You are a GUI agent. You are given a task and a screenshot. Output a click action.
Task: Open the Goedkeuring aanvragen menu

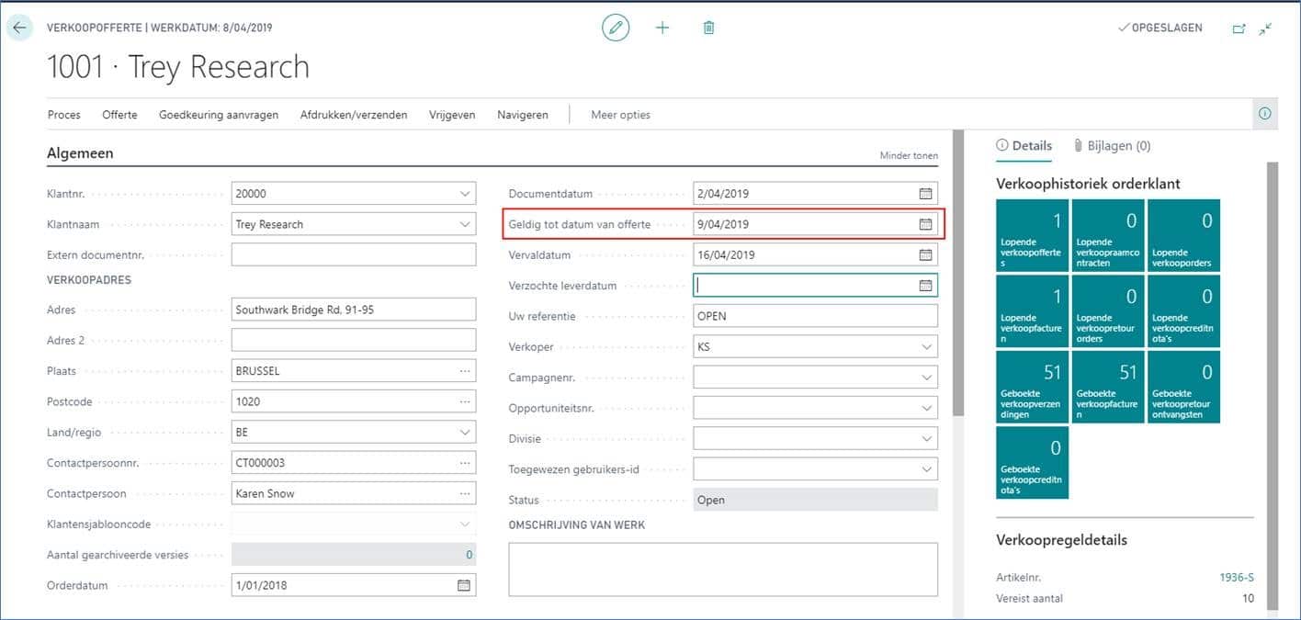(219, 115)
